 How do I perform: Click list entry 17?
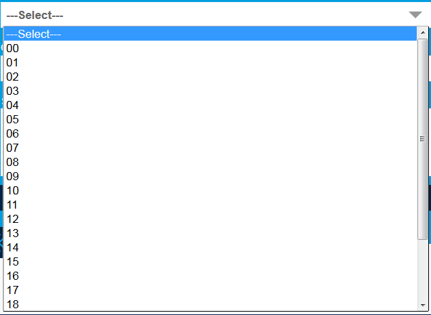click(x=210, y=290)
